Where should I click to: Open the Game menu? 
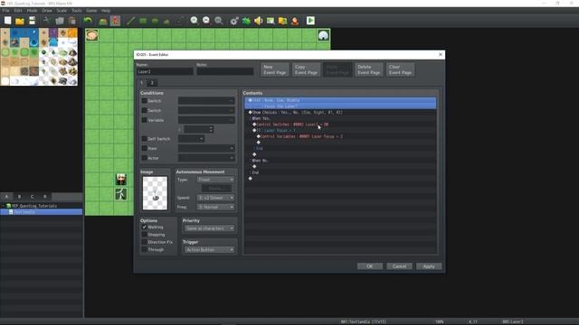click(x=91, y=11)
